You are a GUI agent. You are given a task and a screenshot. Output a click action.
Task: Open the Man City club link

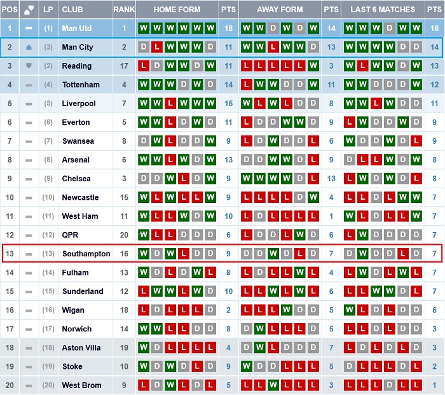[78, 47]
